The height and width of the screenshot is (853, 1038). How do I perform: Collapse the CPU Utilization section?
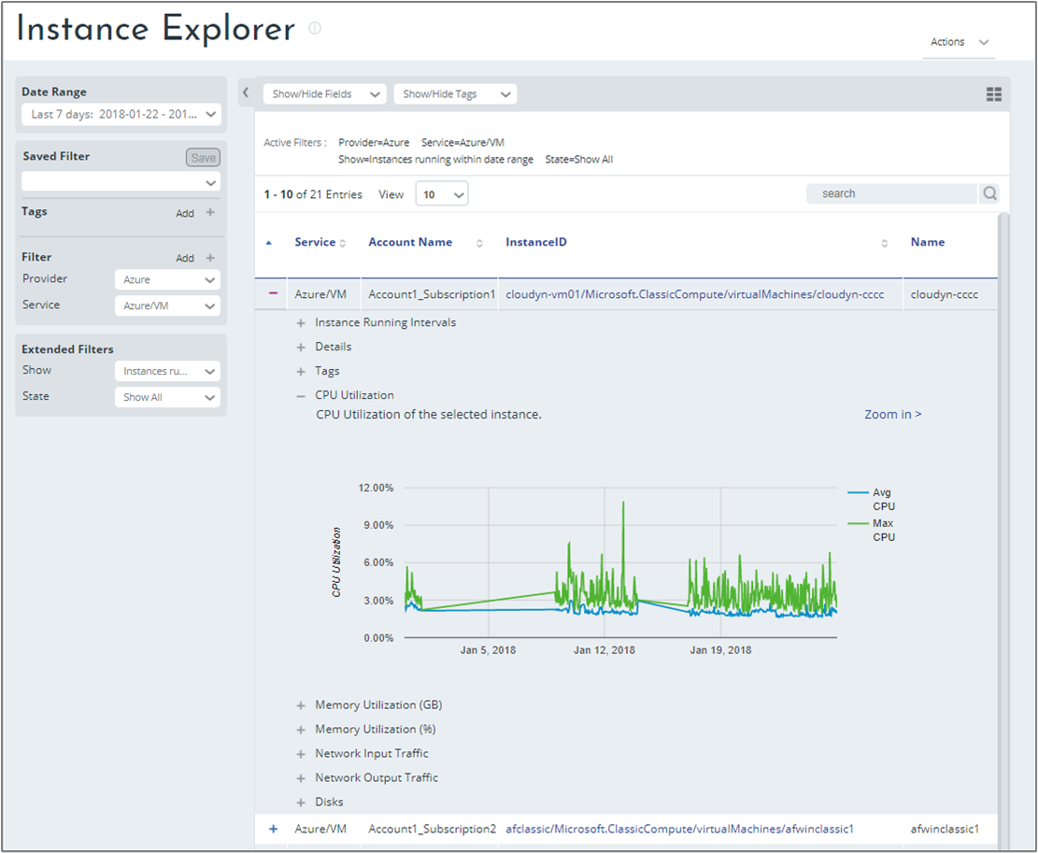(301, 396)
